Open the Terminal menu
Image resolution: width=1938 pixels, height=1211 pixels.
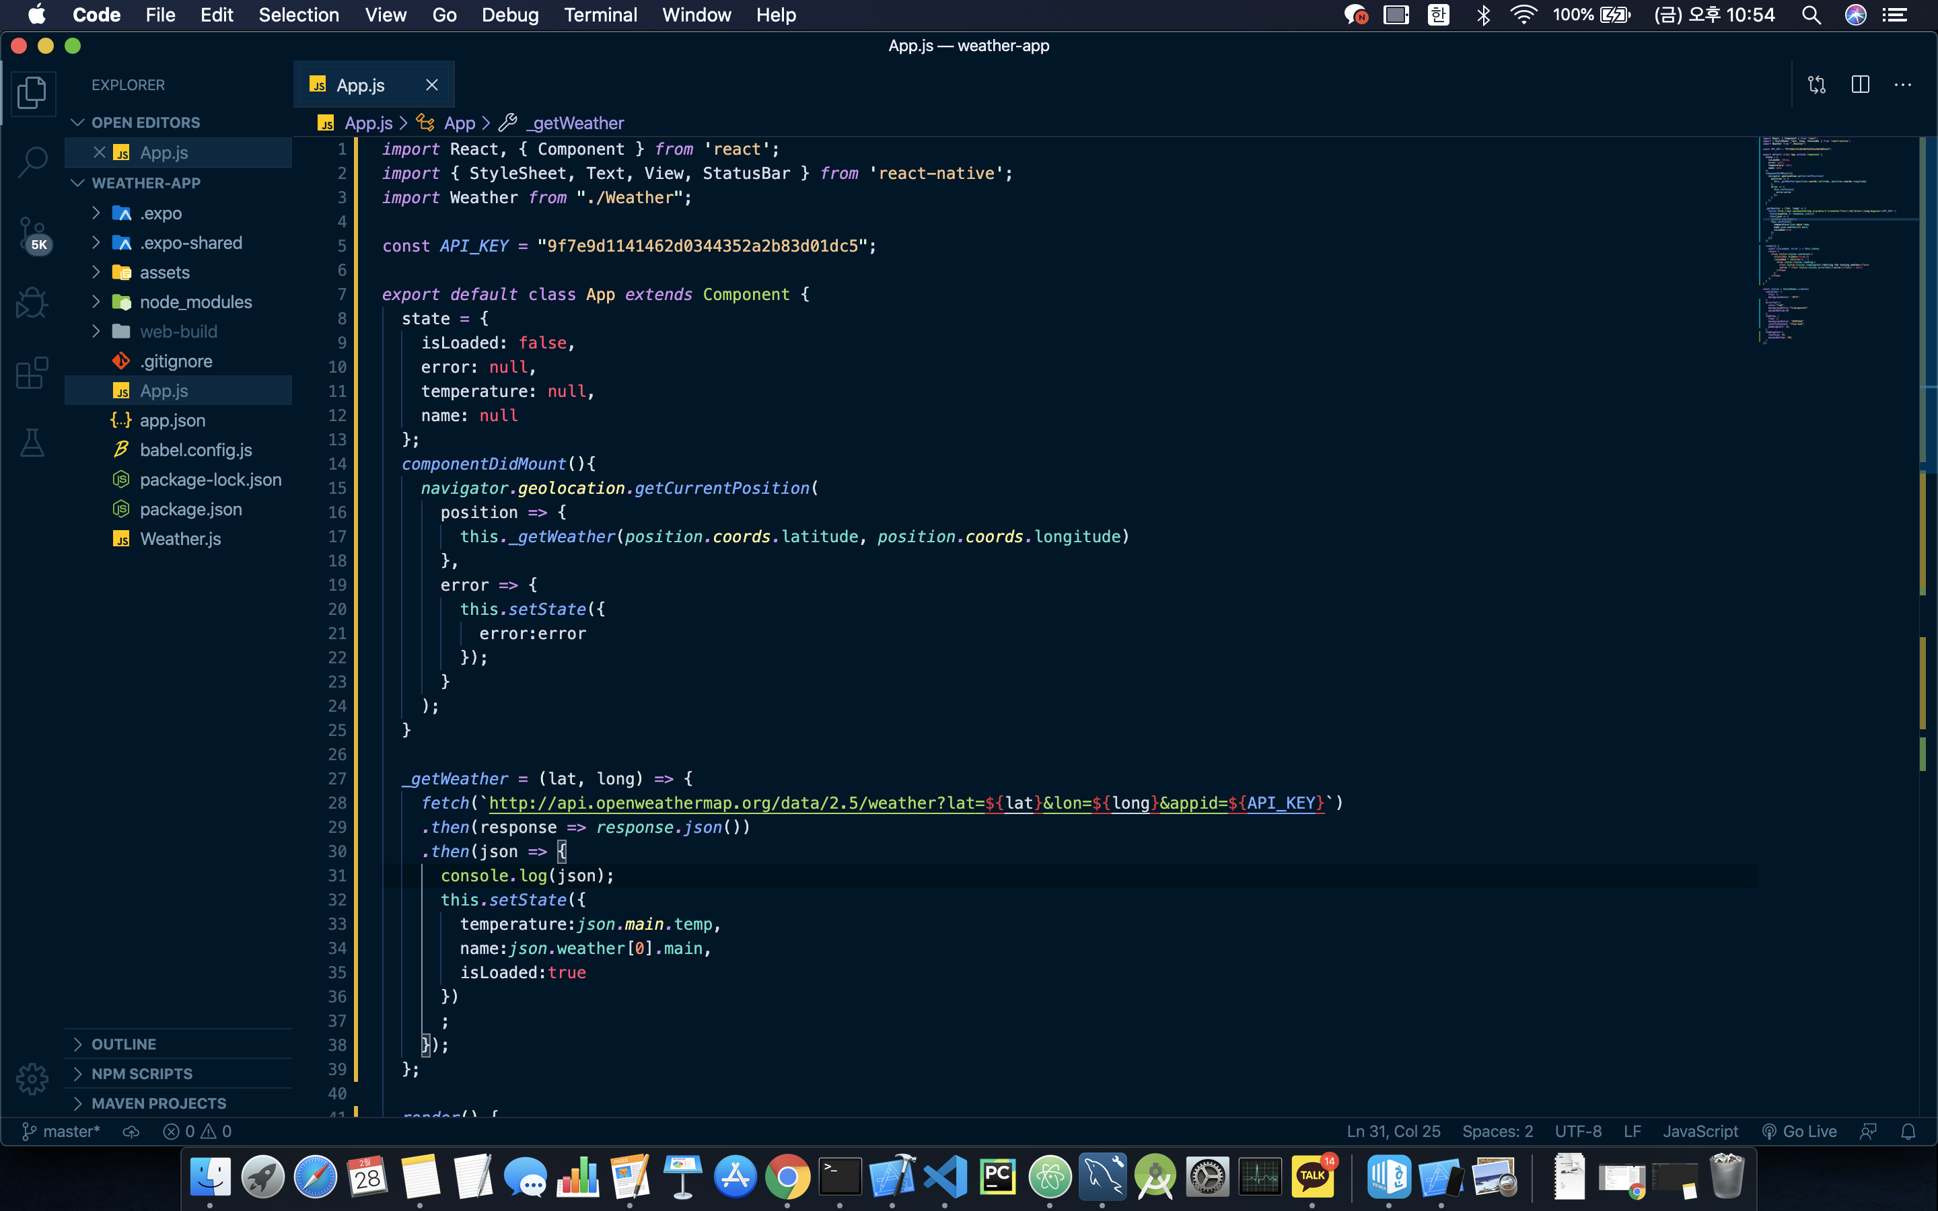(600, 14)
